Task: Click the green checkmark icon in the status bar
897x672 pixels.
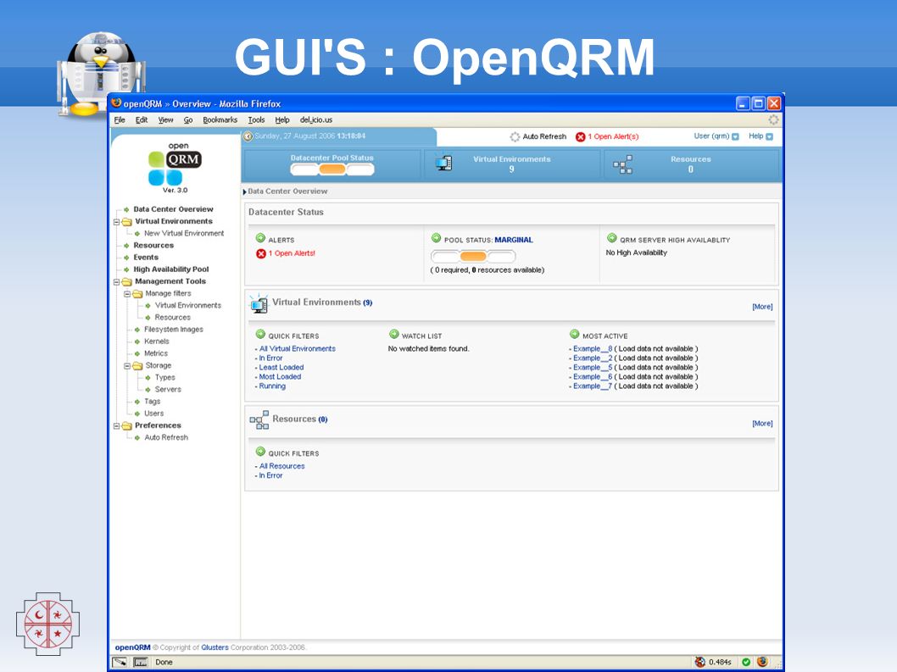Action: tap(746, 663)
